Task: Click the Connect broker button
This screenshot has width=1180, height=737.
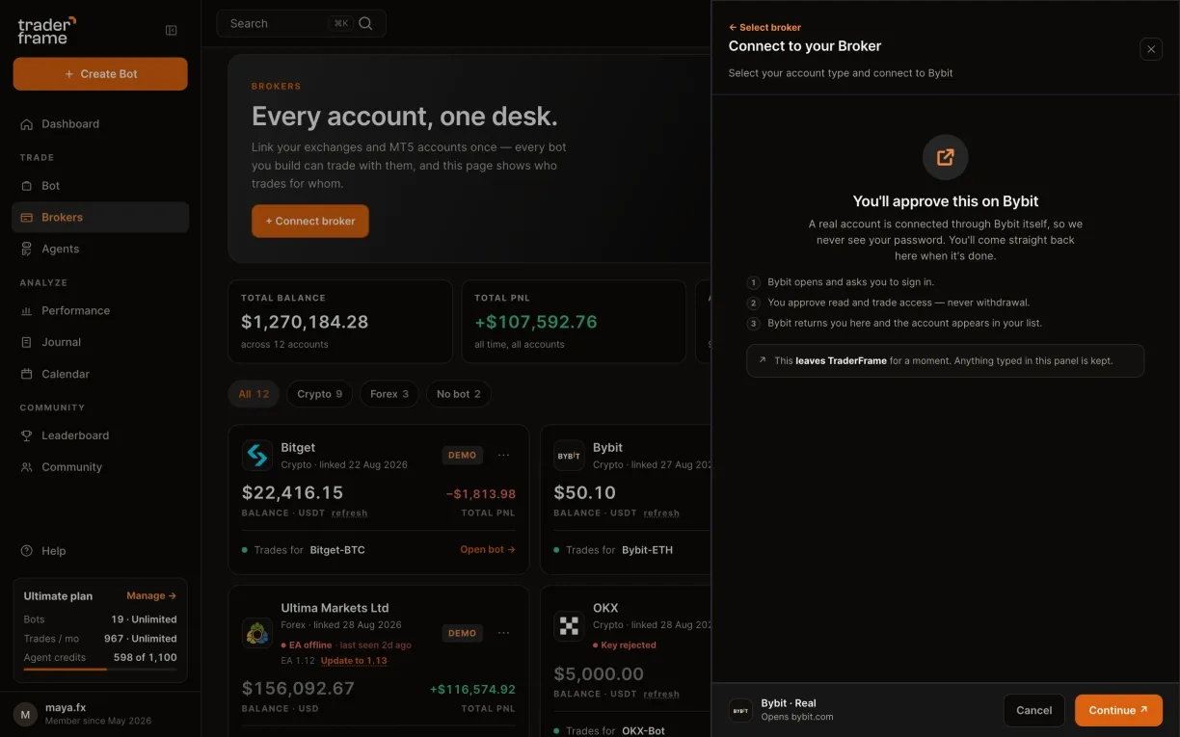Action: 310,221
